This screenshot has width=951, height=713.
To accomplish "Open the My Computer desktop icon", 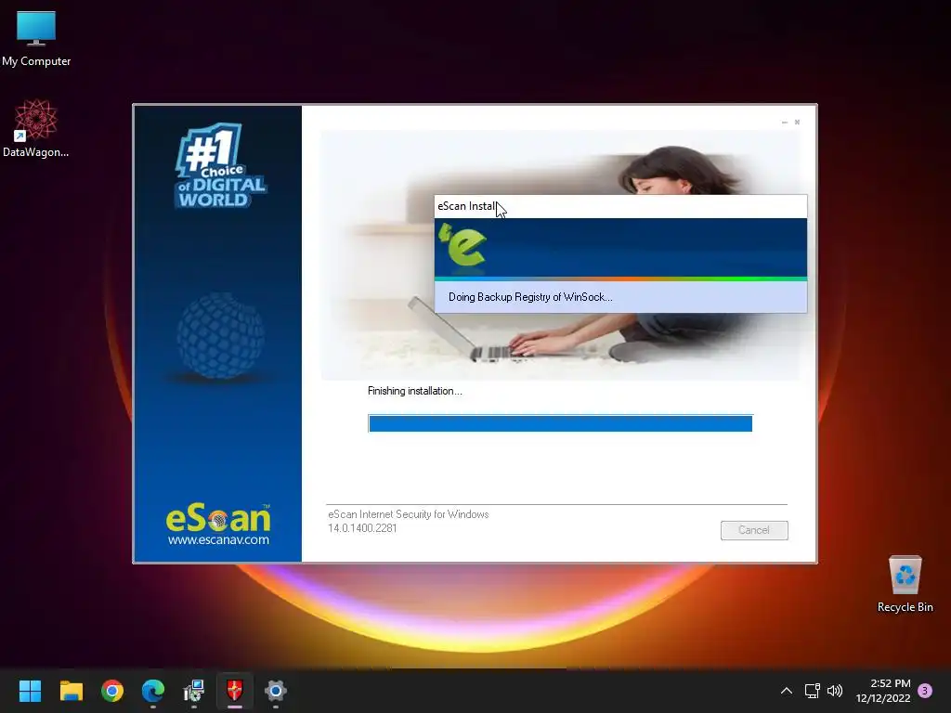I will click(36, 39).
